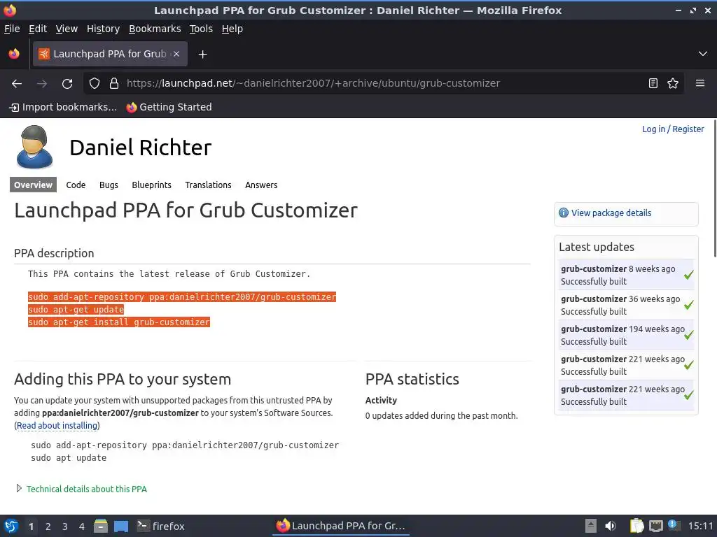Image resolution: width=717 pixels, height=537 pixels.
Task: Click green checkmark of 36 weeks ago build
Action: tap(689, 305)
